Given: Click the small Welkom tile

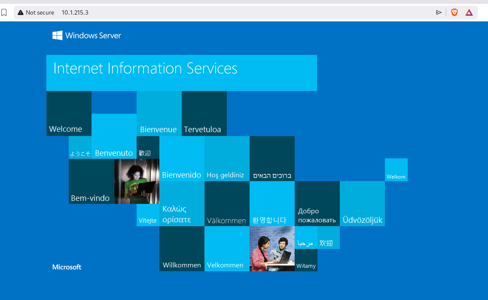Looking at the screenshot, I should click(x=396, y=170).
